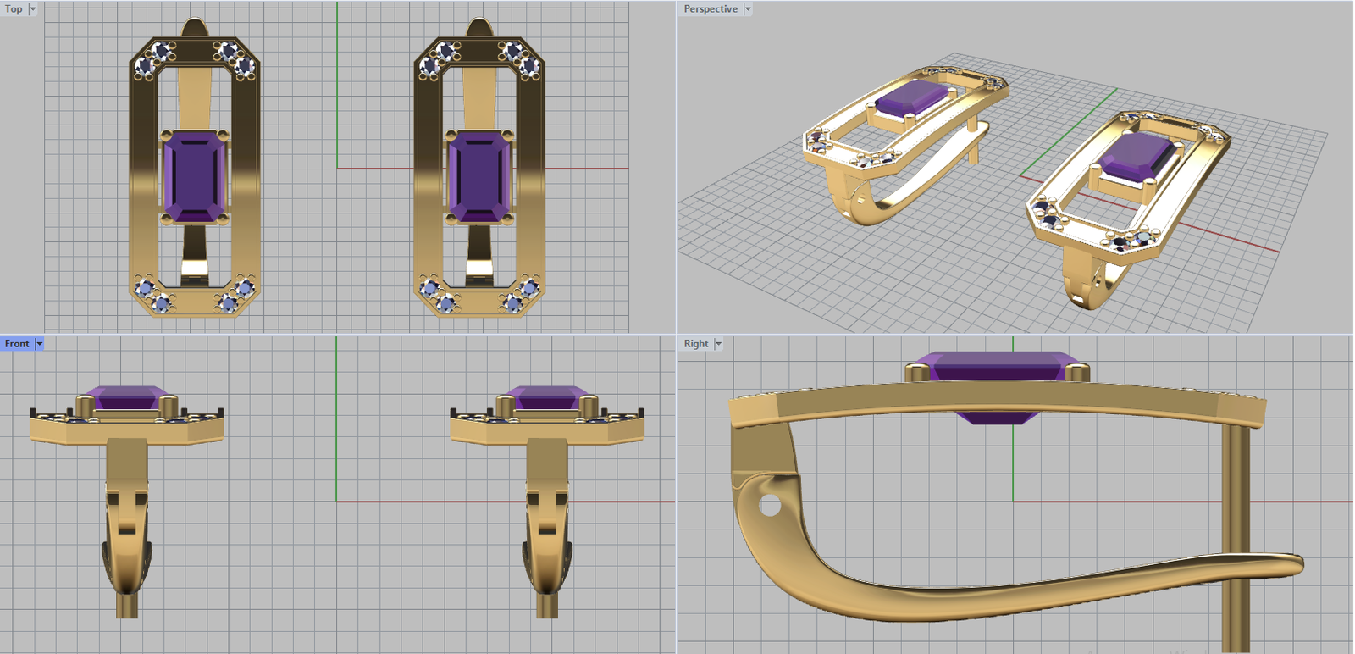Select left earring's purple gemstone in Top view
1355x654 pixels.
click(194, 178)
